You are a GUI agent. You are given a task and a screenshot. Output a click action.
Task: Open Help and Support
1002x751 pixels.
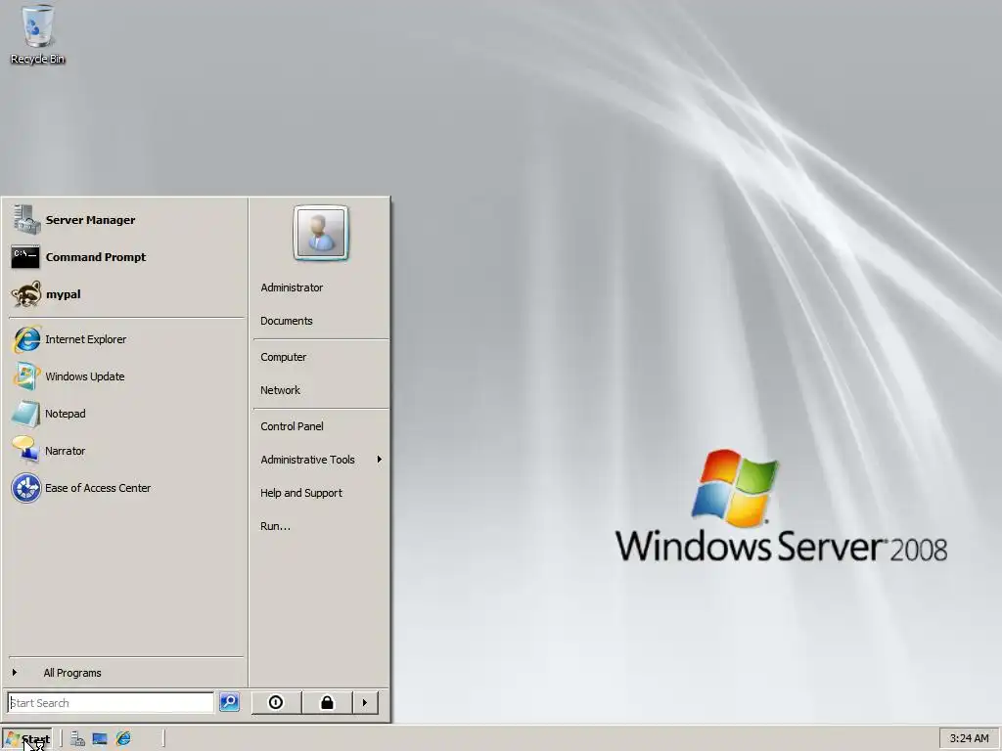(301, 493)
